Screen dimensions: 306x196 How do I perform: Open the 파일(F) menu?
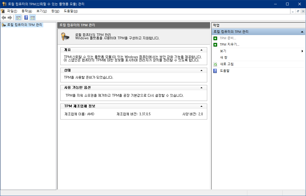pos(12,11)
